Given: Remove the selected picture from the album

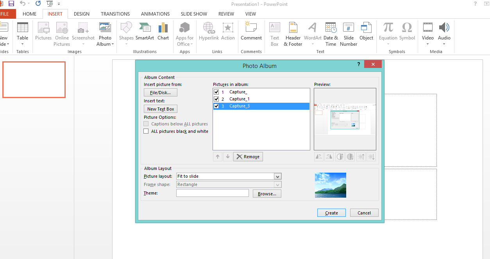Looking at the screenshot, I should [248, 156].
